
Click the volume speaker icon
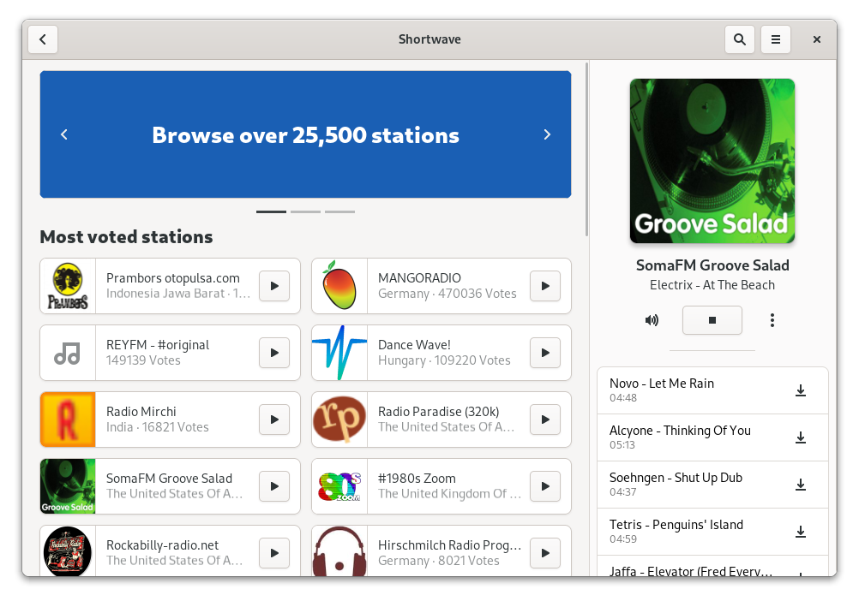[652, 320]
